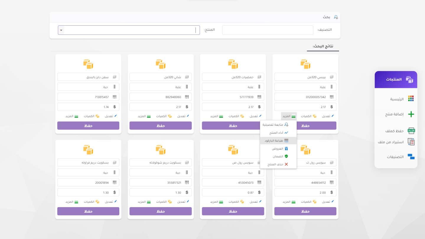Click the green plus Add Product icon
The width and height of the screenshot is (425, 239).
click(411, 114)
